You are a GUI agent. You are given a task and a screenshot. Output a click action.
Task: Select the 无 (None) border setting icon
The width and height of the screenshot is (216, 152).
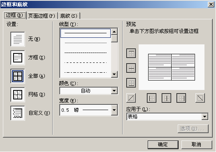pos(18,39)
